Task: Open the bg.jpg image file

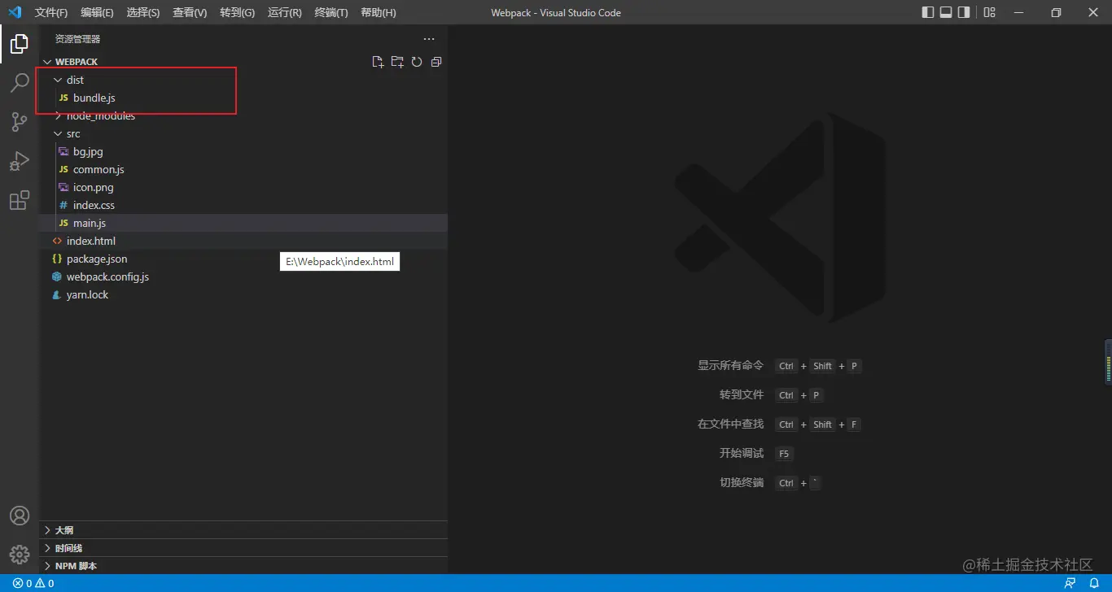Action: point(243,151)
